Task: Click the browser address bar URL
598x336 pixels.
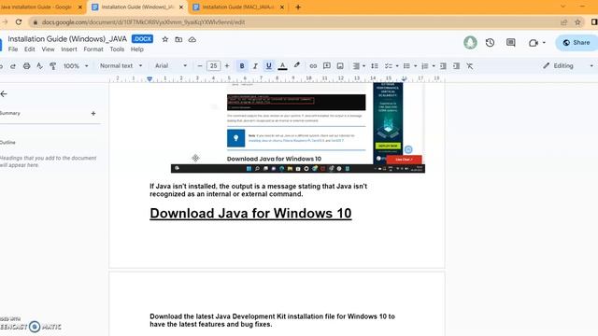Action: 143,22
